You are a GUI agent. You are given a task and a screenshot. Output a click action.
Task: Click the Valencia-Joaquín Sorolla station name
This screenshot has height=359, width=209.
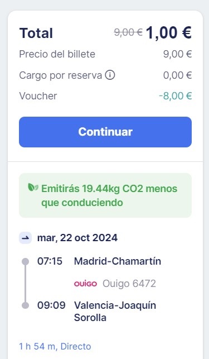coord(115,312)
